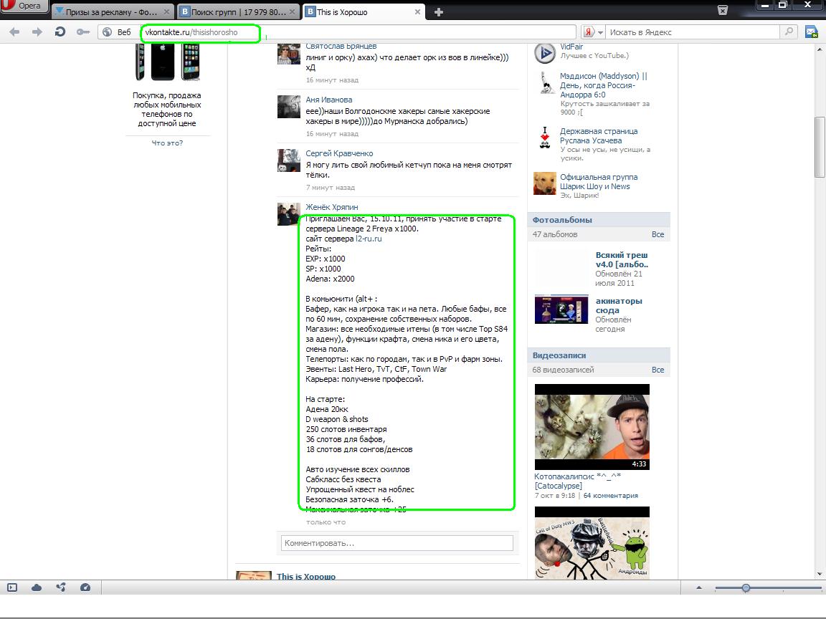Open Шарик Шоу и News group link
The image size is (826, 619).
[x=599, y=181]
